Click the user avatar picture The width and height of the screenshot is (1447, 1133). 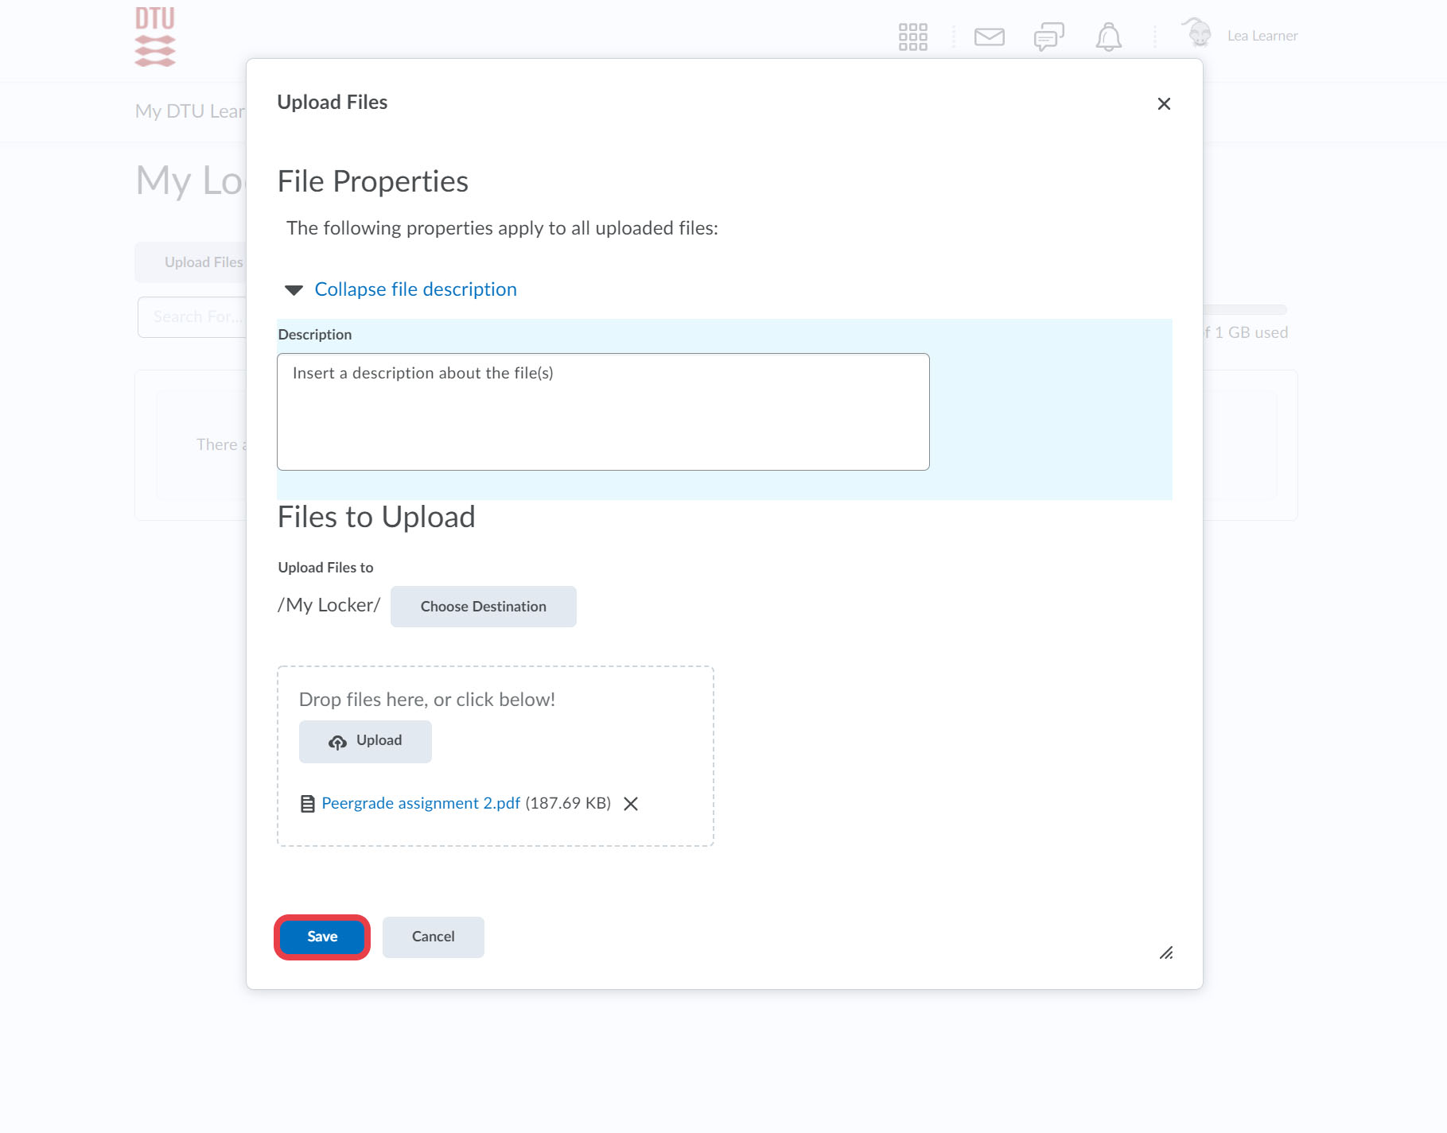tap(1197, 34)
